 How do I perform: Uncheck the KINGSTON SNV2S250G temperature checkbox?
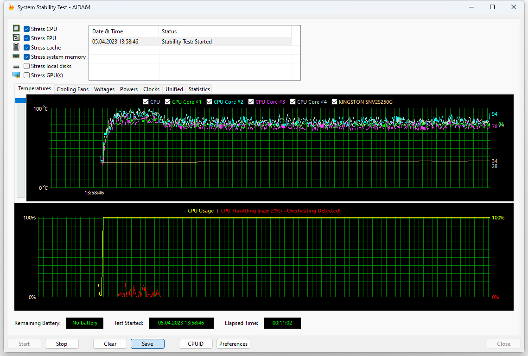click(x=335, y=101)
